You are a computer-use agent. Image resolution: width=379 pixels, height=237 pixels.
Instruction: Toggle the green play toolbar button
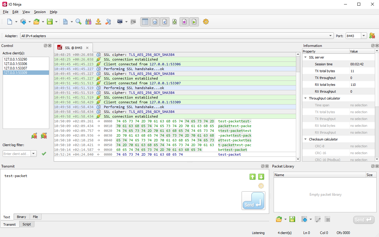coord(194,22)
